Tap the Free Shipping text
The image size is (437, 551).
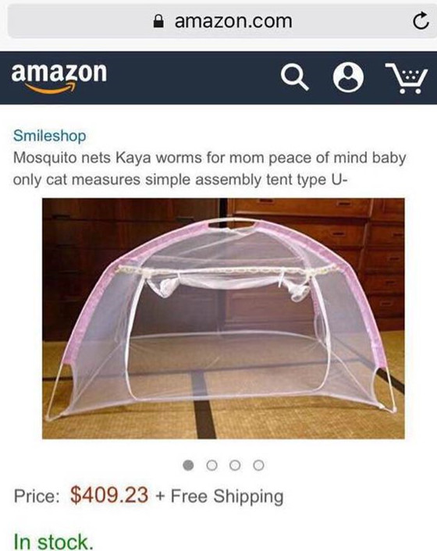point(227,496)
